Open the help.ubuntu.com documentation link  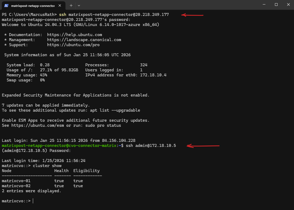pos(74,35)
